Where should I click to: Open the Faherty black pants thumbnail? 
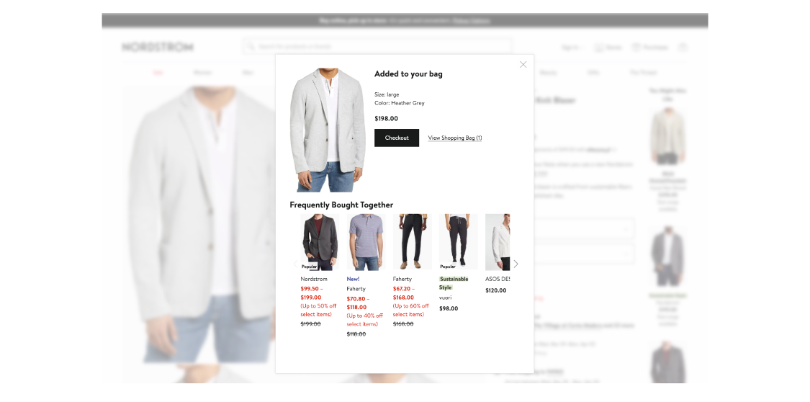click(x=413, y=242)
